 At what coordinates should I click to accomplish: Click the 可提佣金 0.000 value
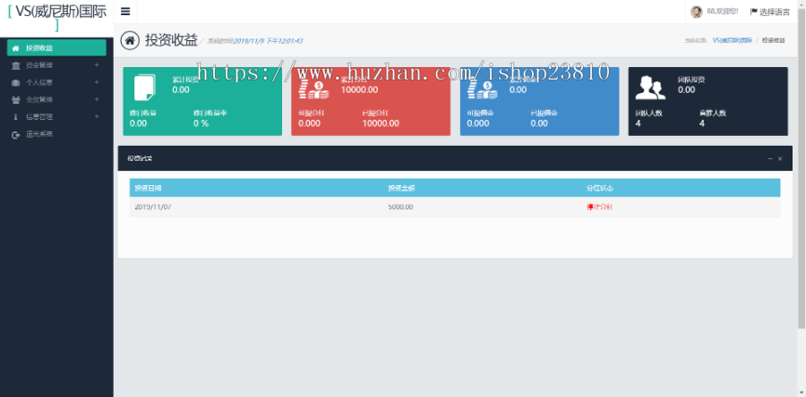[x=478, y=123]
